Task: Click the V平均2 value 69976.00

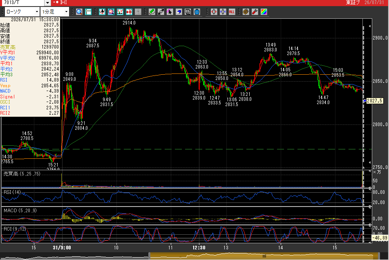Action: pos(49,58)
